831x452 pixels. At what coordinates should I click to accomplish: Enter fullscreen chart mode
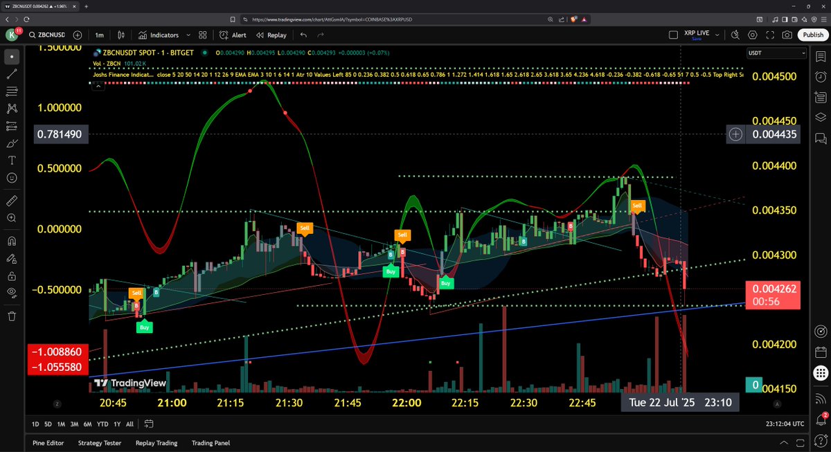pyautogui.click(x=770, y=35)
